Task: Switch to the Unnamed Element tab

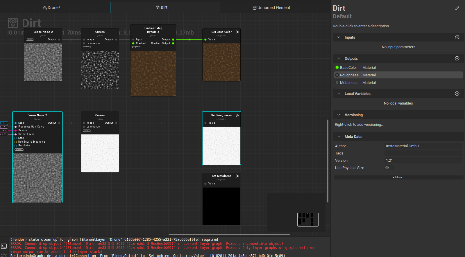Action: [271, 8]
